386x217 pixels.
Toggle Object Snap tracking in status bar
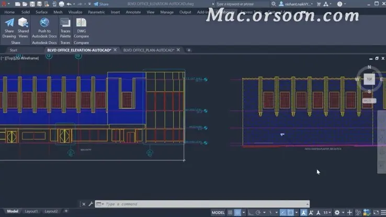[x=283, y=213]
